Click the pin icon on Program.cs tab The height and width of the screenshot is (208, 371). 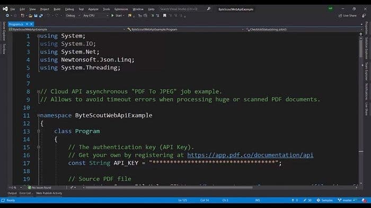tap(27, 24)
